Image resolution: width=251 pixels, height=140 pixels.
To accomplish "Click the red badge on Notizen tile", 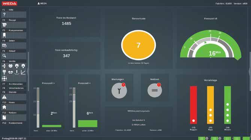I will pyautogui.click(x=158, y=85).
